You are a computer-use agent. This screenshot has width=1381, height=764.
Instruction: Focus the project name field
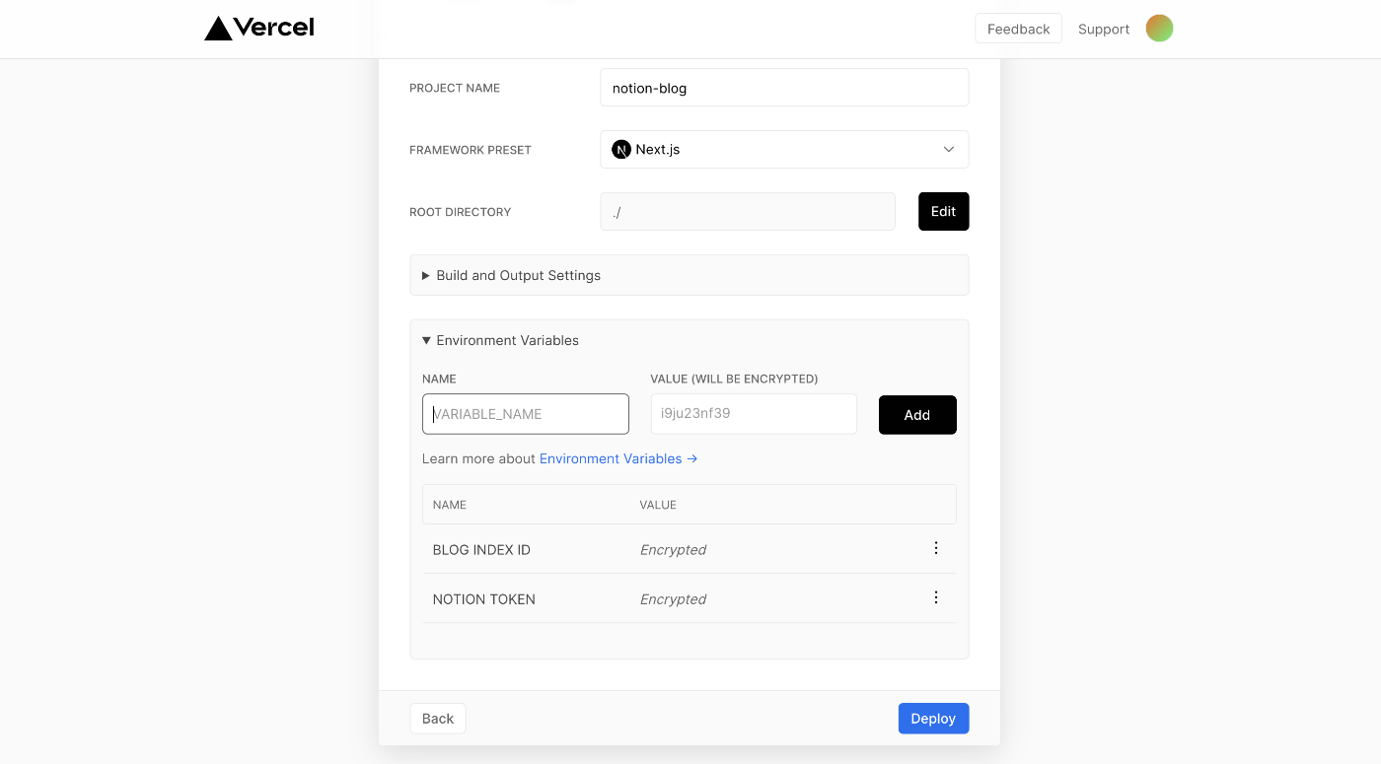pos(784,88)
